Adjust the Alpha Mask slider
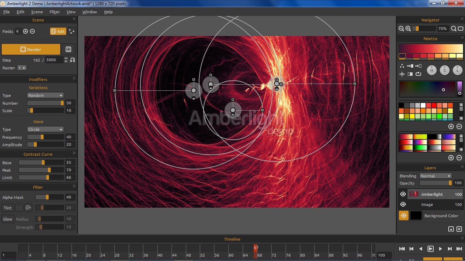 click(x=50, y=197)
